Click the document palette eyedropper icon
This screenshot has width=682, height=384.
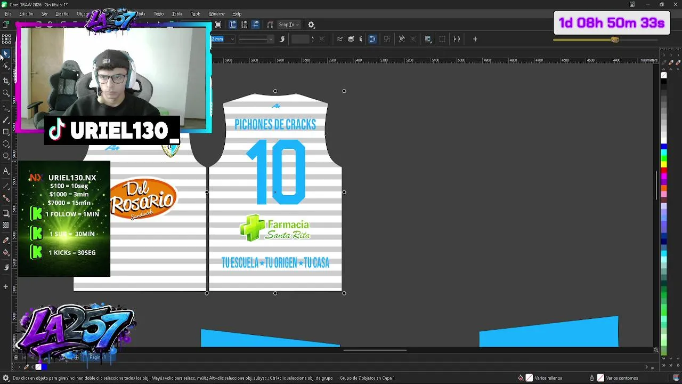click(26, 367)
